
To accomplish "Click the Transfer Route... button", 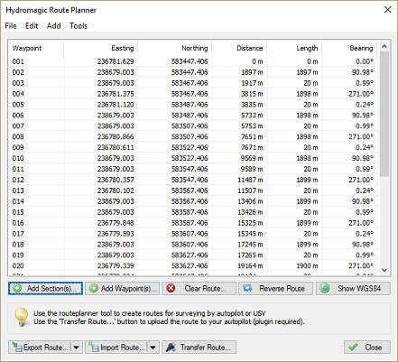I will pyautogui.click(x=199, y=348).
